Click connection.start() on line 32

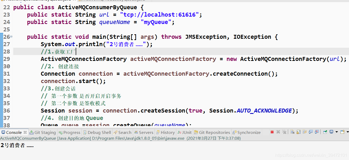73,81
